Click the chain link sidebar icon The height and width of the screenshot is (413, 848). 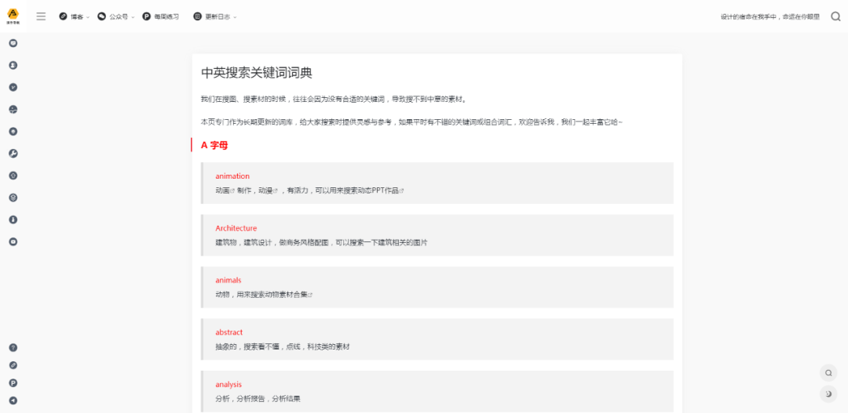(13, 365)
